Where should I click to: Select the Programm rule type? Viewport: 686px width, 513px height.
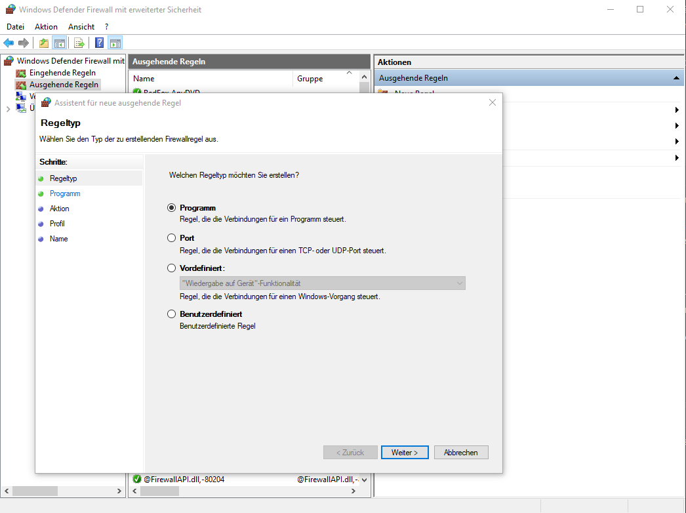pyautogui.click(x=172, y=208)
